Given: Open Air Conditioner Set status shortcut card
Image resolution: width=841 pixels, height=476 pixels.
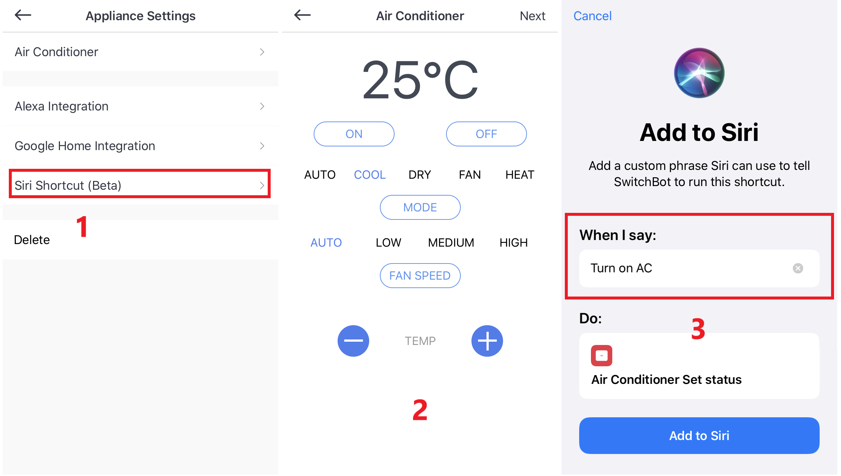Looking at the screenshot, I should (x=699, y=366).
